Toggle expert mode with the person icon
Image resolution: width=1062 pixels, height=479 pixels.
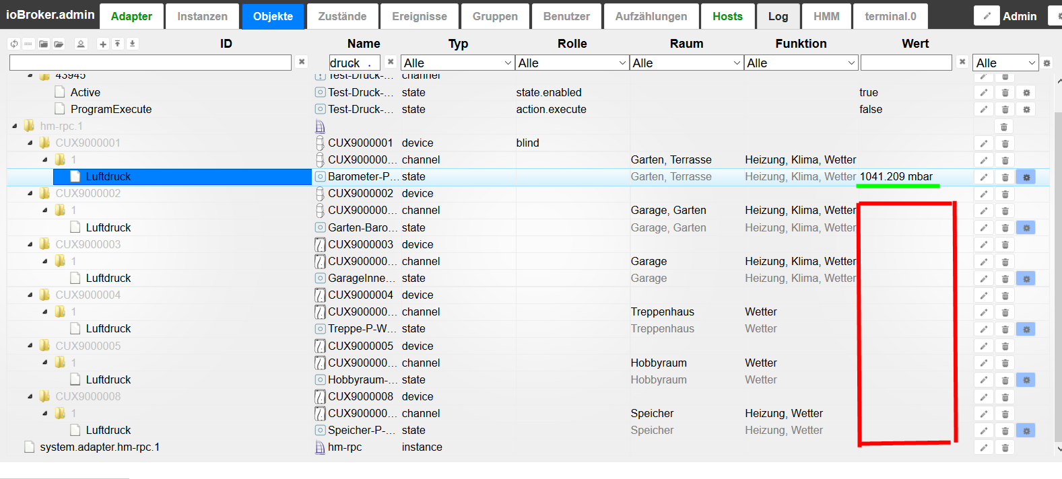point(81,44)
